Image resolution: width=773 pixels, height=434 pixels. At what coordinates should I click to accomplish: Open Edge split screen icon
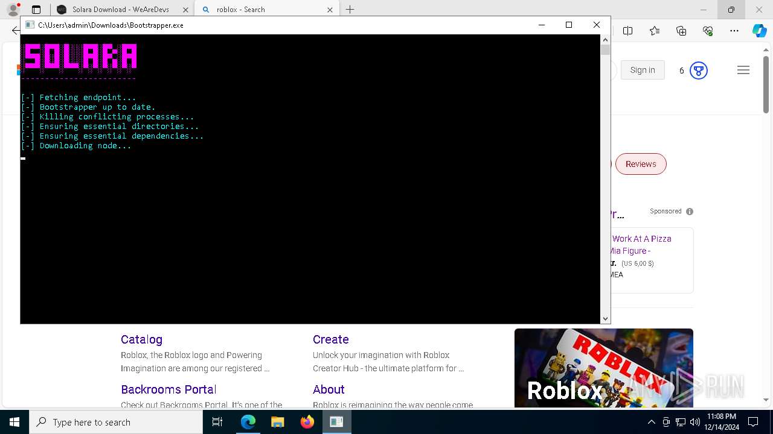(x=627, y=31)
